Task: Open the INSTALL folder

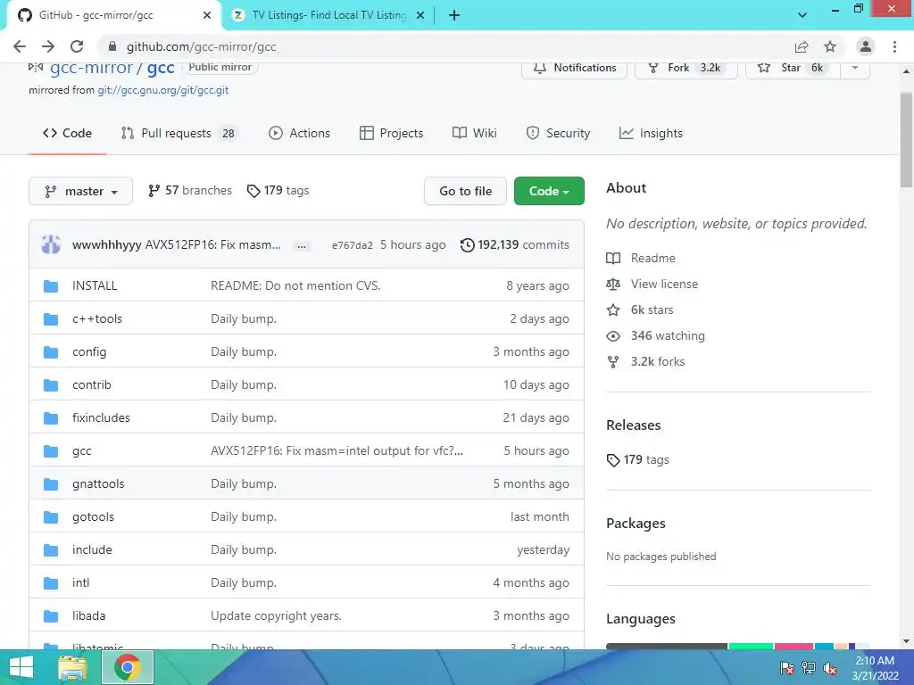Action: click(95, 285)
